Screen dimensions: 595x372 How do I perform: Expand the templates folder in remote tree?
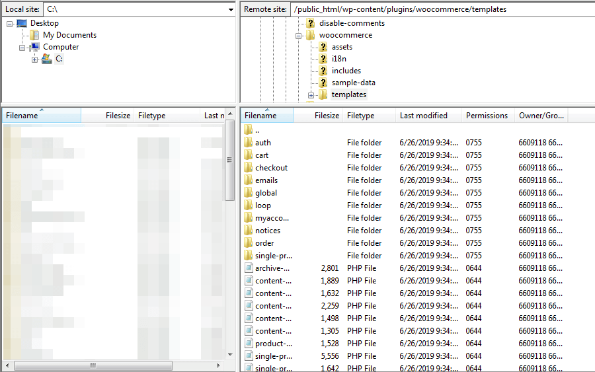pos(311,95)
